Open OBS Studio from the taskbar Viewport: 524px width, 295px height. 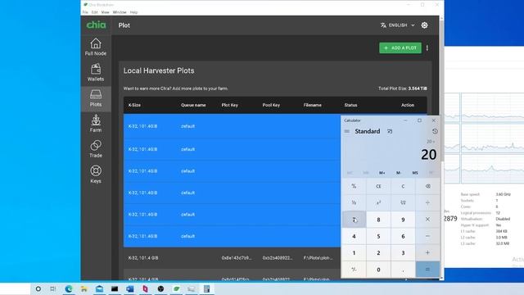[x=160, y=289]
